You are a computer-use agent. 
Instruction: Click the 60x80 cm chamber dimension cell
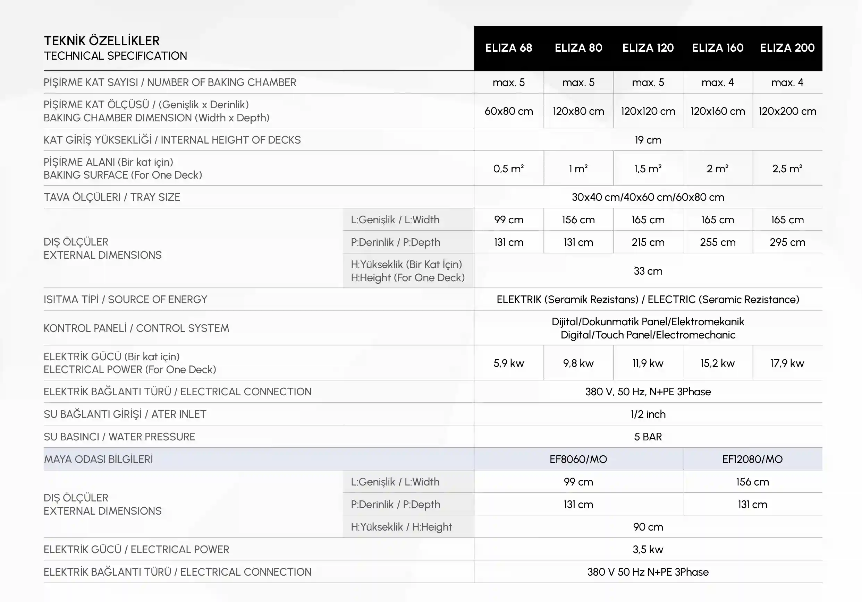tap(508, 111)
